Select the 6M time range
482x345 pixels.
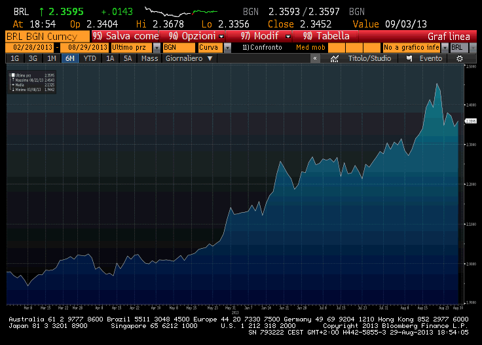click(69, 58)
